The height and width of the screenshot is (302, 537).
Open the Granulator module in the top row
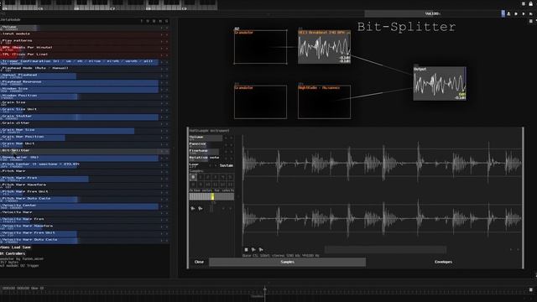(x=261, y=47)
